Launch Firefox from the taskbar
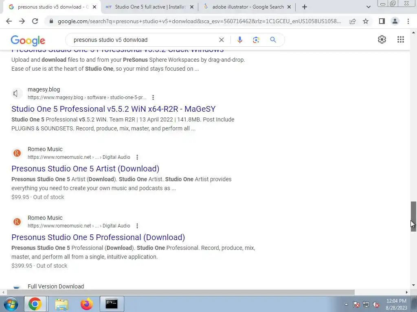Viewport: 417px width, 312px height. [87, 304]
